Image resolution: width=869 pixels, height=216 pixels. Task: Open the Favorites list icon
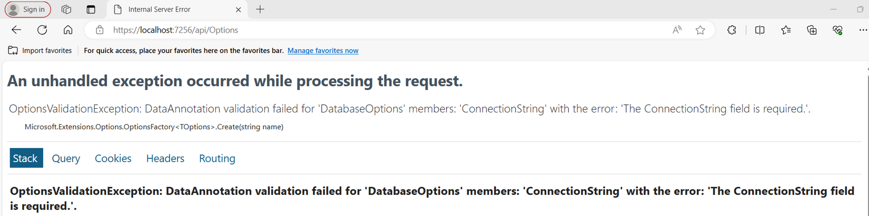[x=786, y=30]
